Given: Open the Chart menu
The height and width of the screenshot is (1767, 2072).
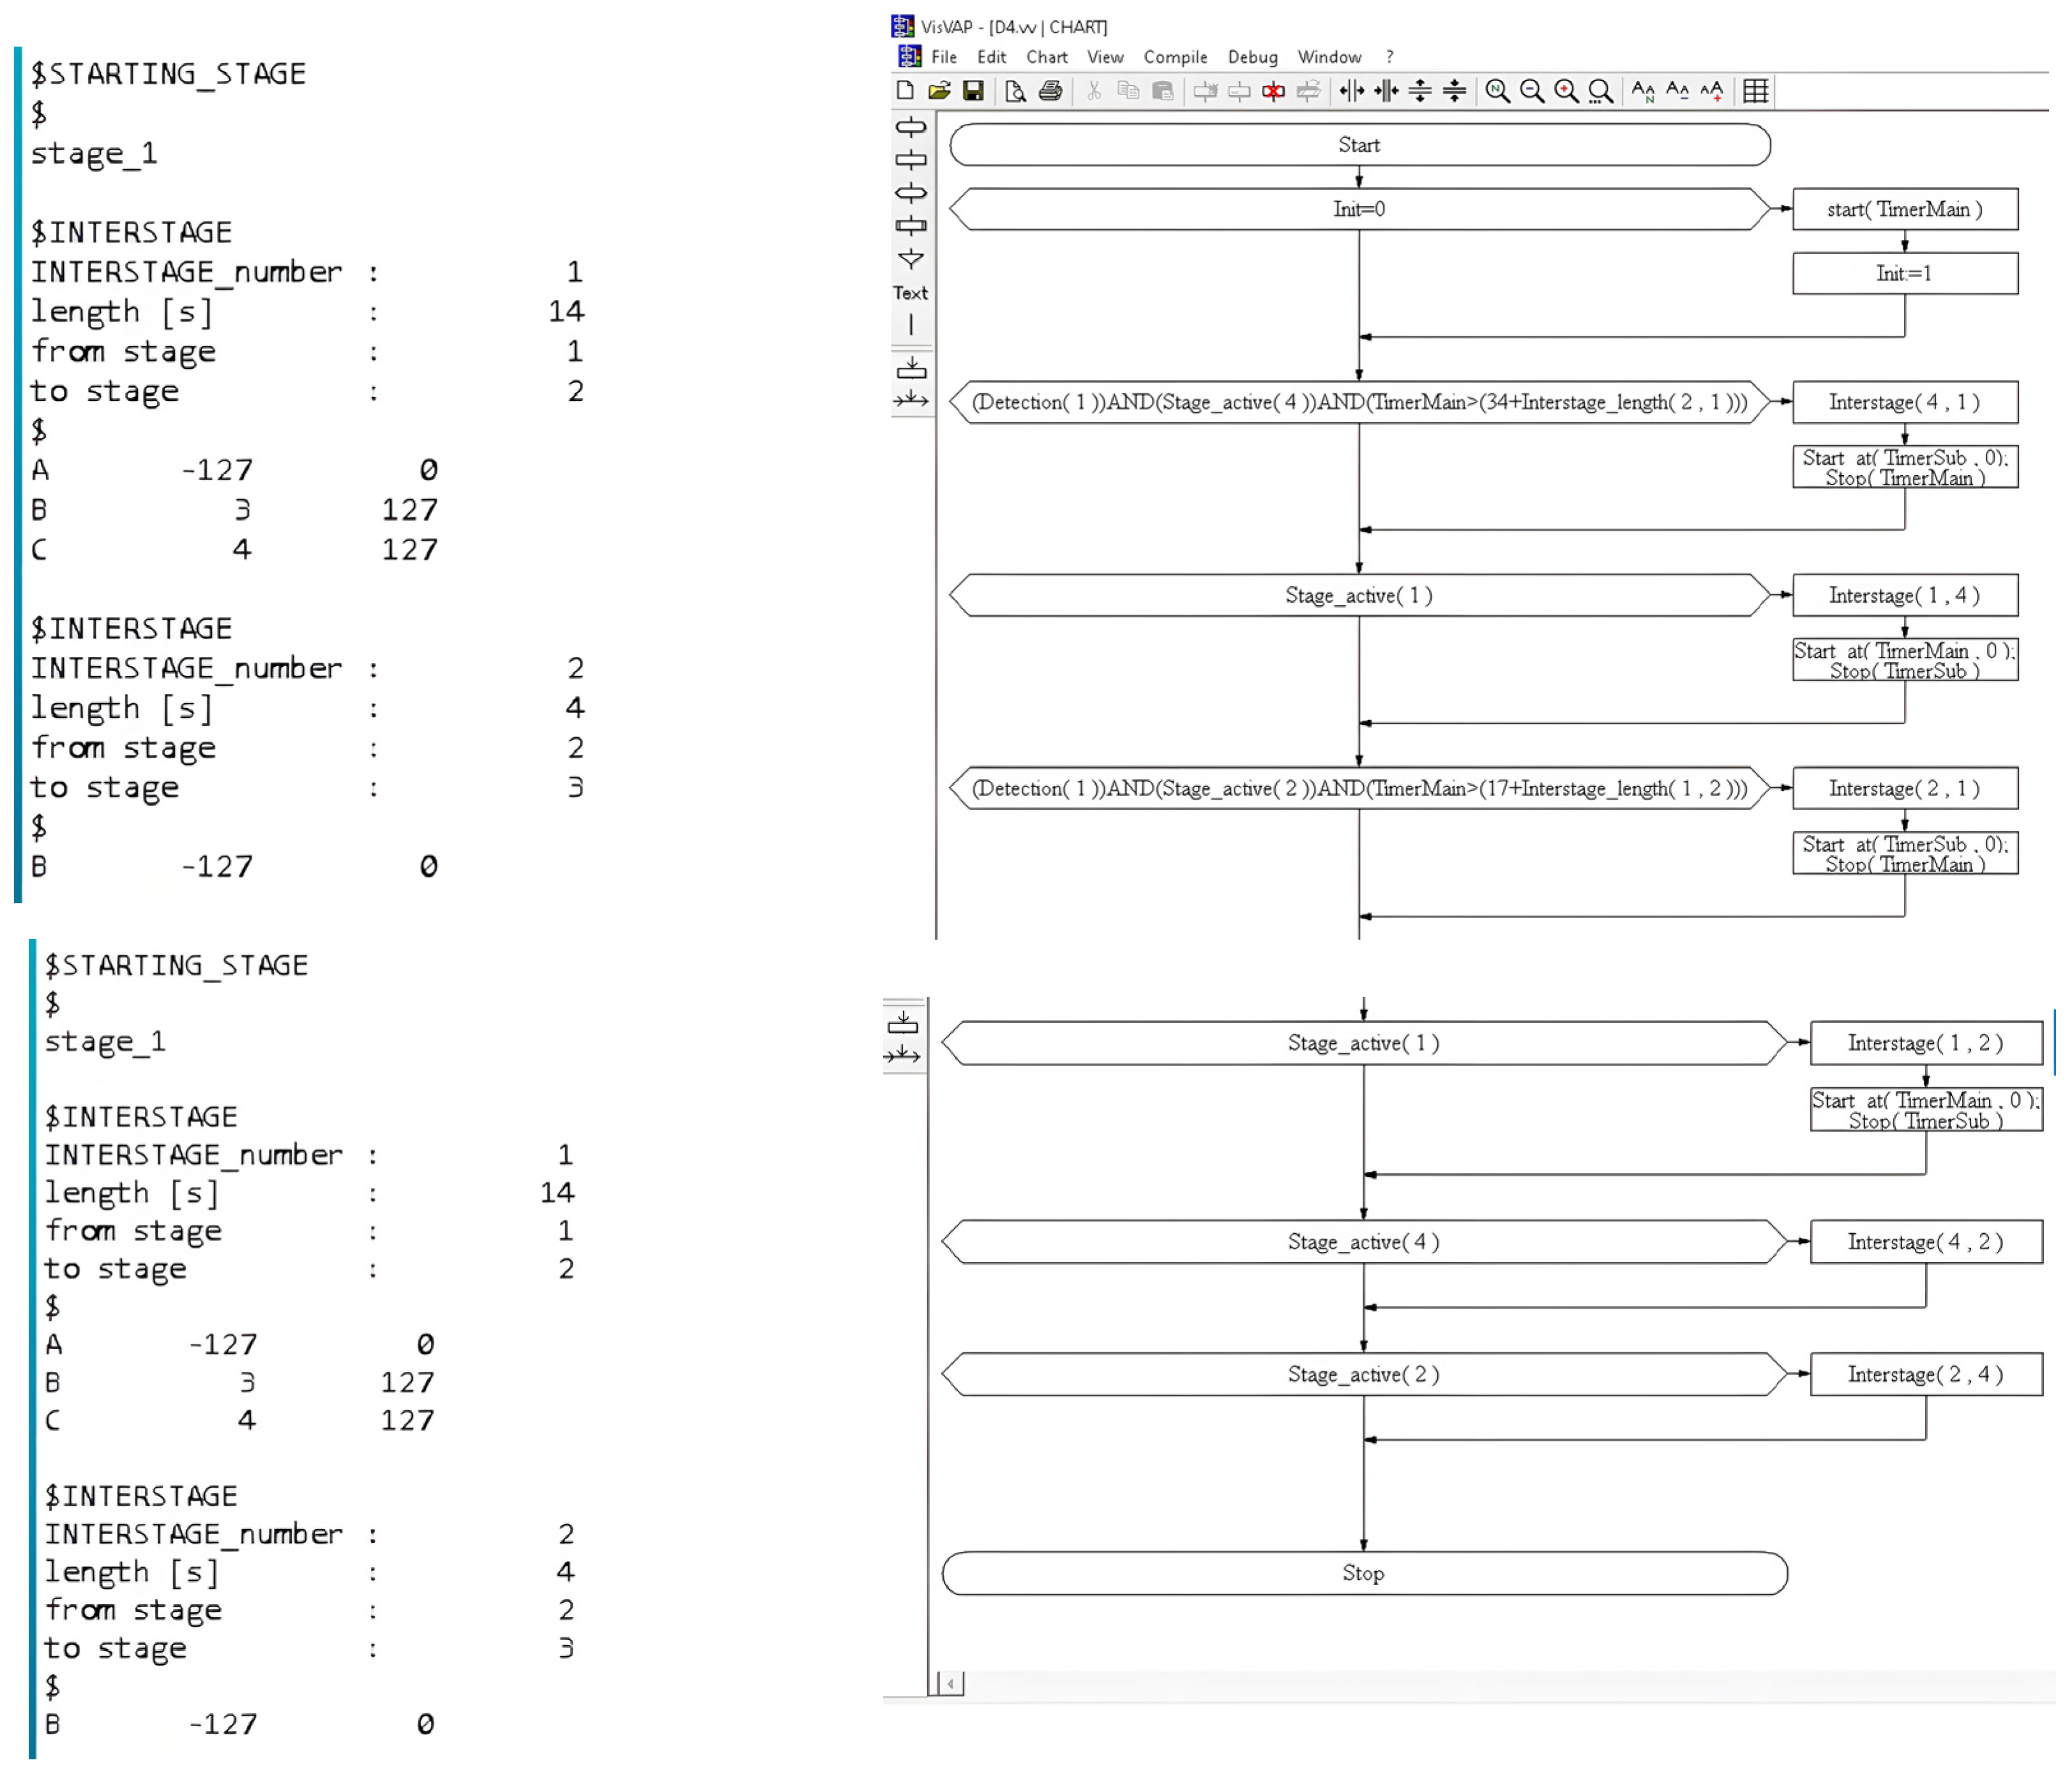Looking at the screenshot, I should coord(1046,57).
